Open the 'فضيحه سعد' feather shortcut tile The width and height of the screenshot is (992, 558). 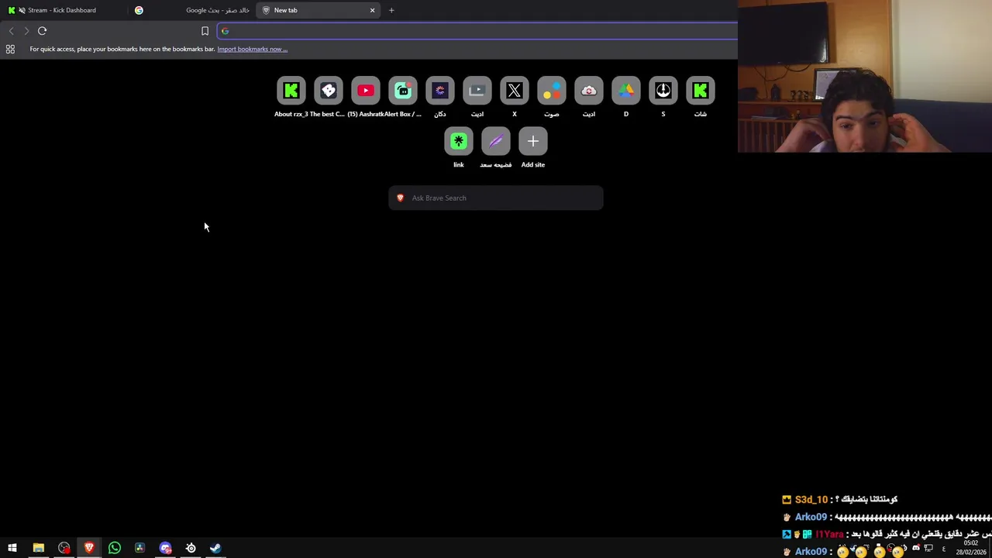click(496, 141)
